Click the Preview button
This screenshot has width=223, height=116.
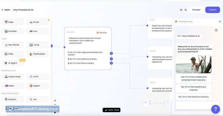(x=196, y=10)
